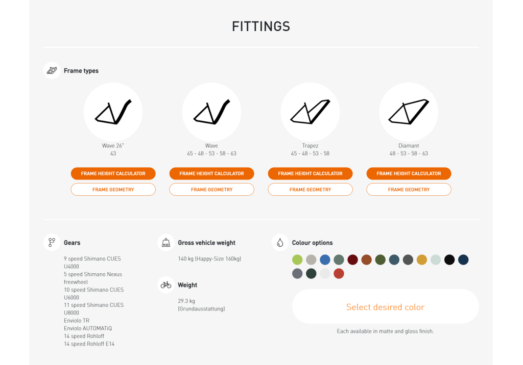Choose the black colour swatch
This screenshot has width=523, height=365.
pos(449,260)
